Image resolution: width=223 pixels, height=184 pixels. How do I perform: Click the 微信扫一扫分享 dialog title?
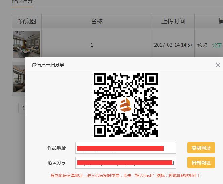[48, 65]
